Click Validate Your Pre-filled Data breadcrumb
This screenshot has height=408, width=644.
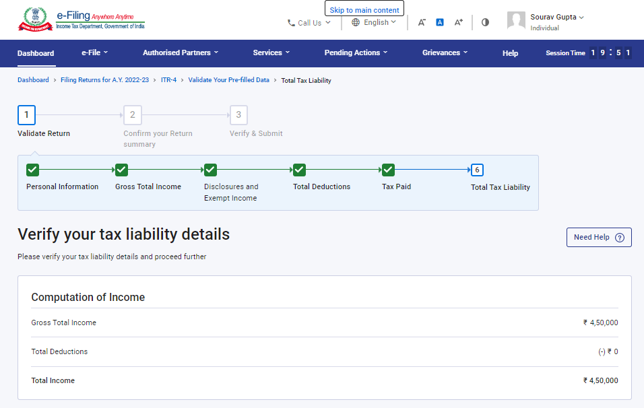[x=229, y=79]
